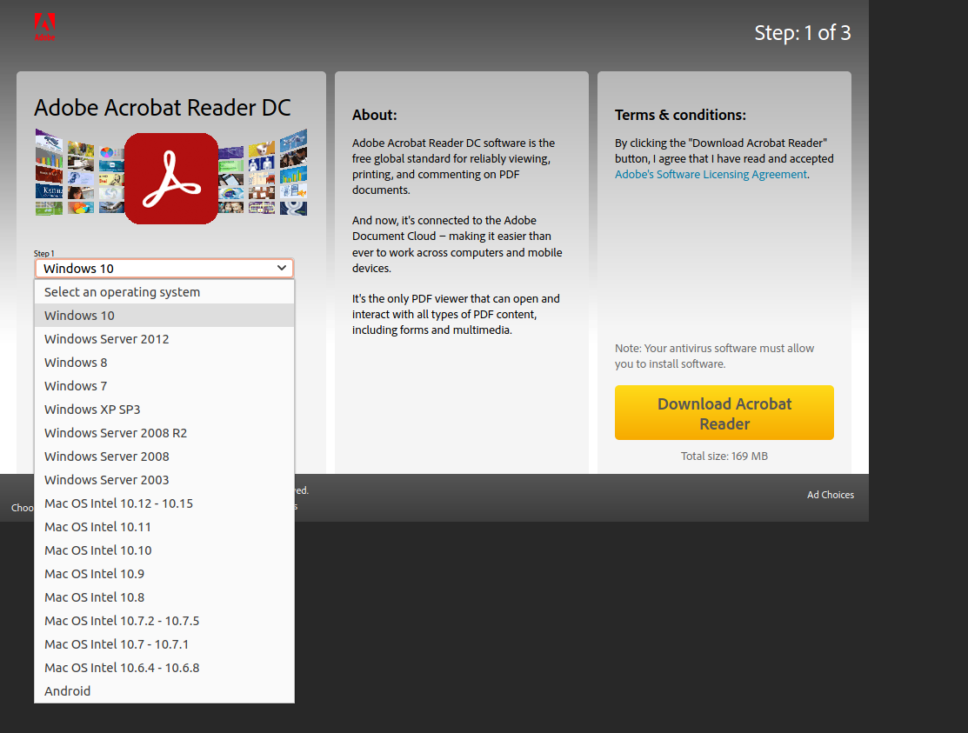Select Windows XP SP3 option
Image resolution: width=968 pixels, height=733 pixels.
point(164,409)
